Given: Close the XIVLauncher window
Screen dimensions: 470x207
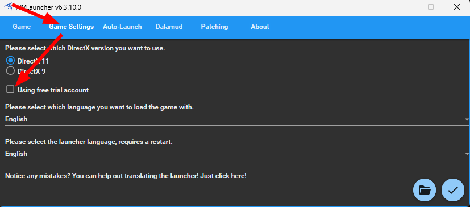Looking at the screenshot, I should point(457,7).
